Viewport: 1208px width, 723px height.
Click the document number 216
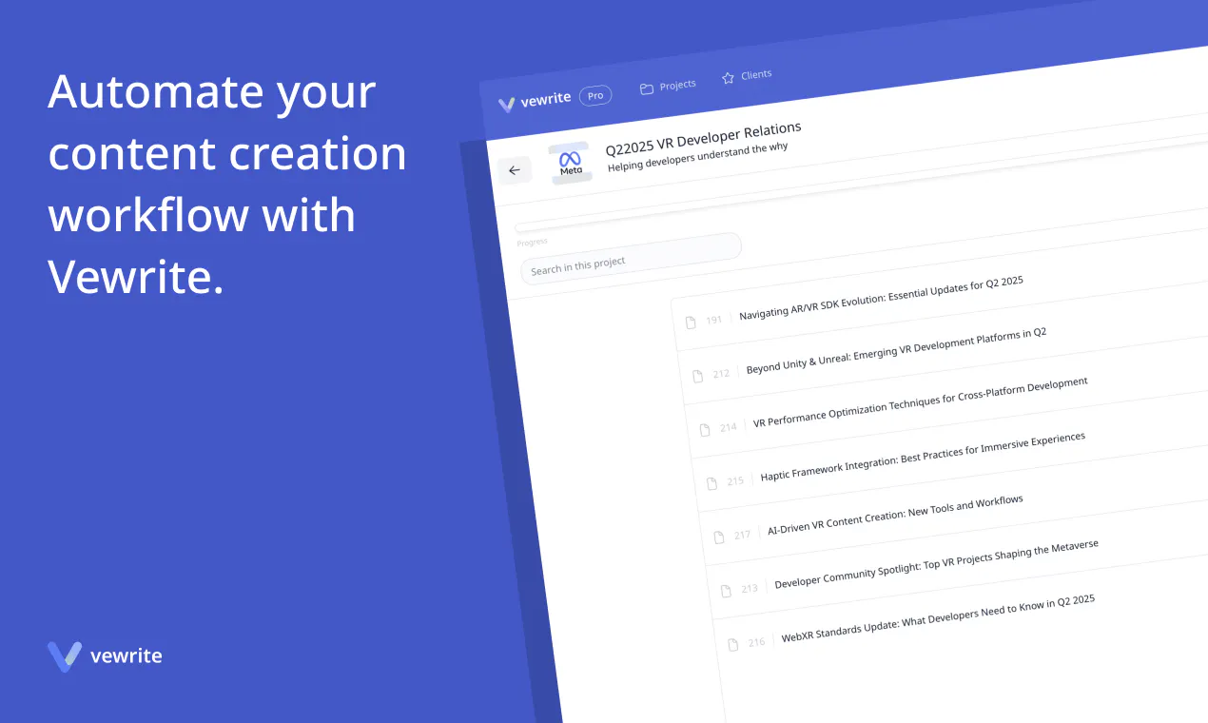click(x=756, y=642)
